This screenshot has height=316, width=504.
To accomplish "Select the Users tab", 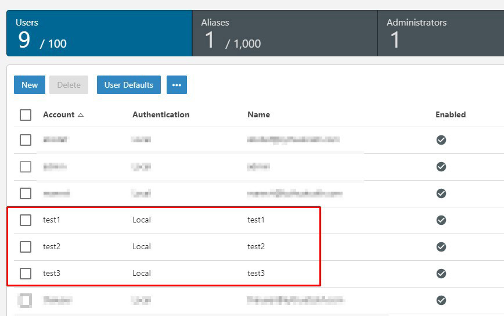I will 99,33.
